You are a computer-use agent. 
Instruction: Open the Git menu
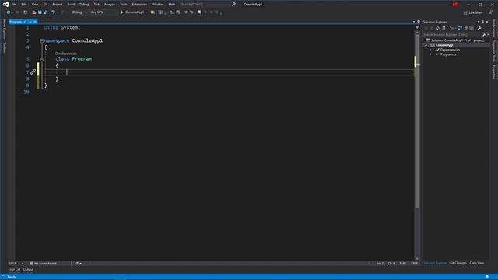45,5
